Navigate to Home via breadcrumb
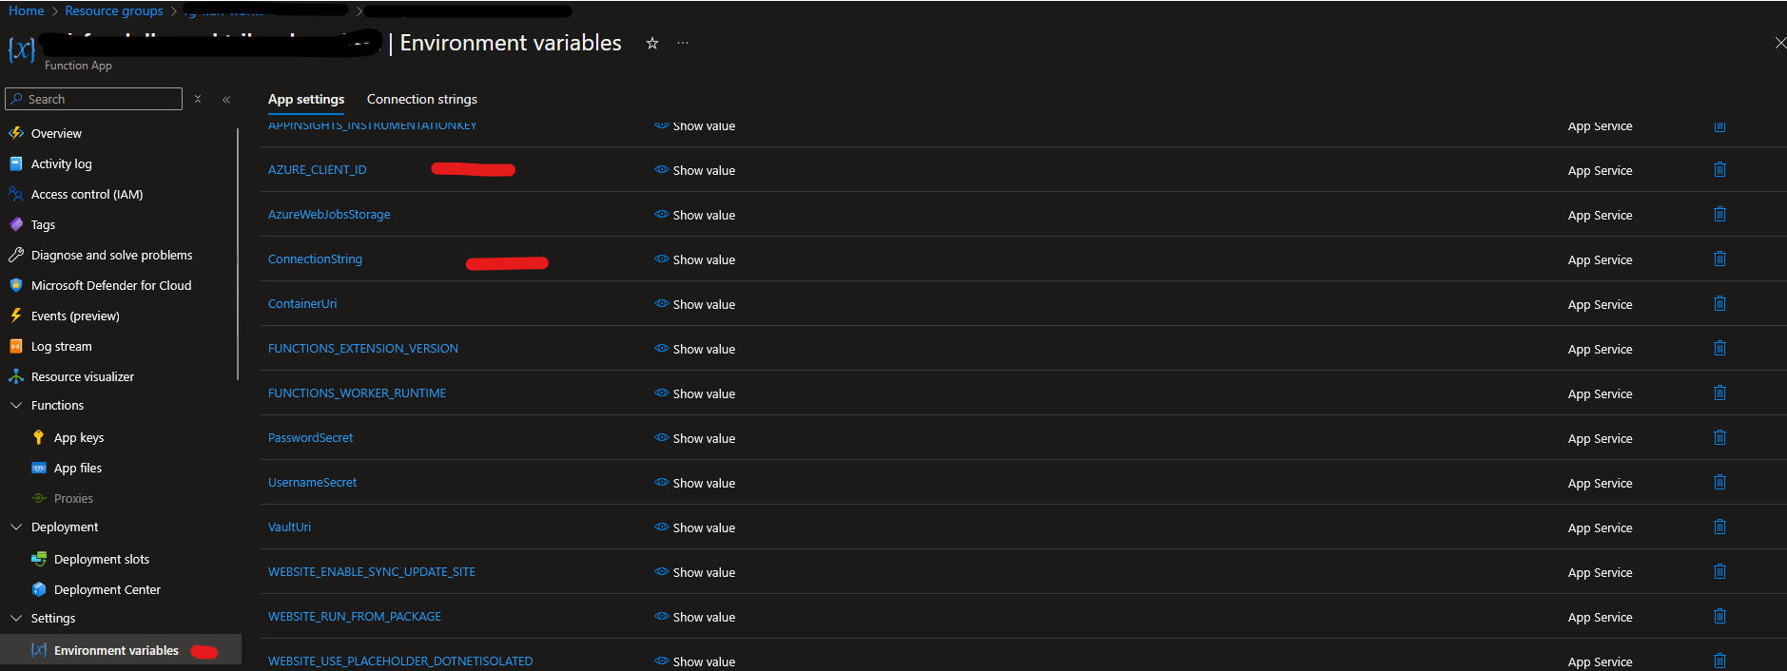Screen dimensions: 1787x671 (26, 10)
